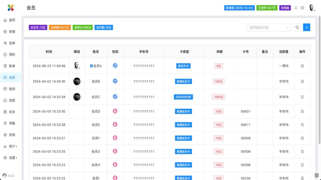
Task: Click the female gender icon for 会员G
Action: (x=115, y=151)
